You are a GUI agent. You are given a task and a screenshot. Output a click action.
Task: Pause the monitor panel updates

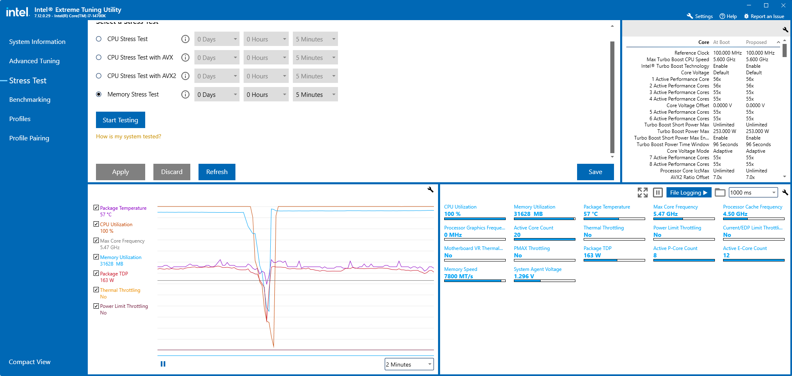(x=657, y=192)
